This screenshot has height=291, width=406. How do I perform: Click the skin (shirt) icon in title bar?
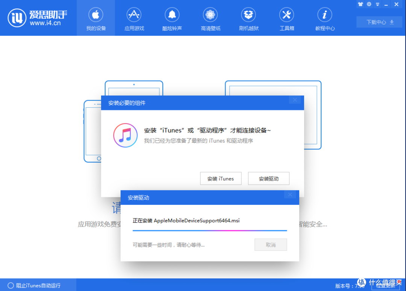361,4
